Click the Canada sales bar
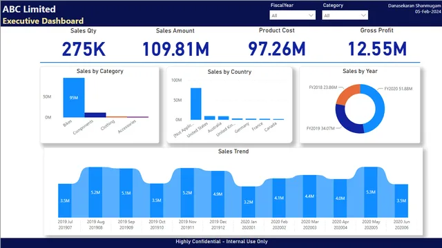 pos(278,119)
